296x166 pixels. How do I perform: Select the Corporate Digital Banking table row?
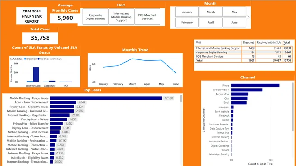[244, 53]
